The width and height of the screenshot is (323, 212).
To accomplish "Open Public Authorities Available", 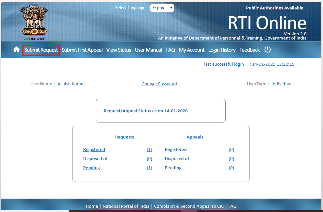I will pos(274,8).
